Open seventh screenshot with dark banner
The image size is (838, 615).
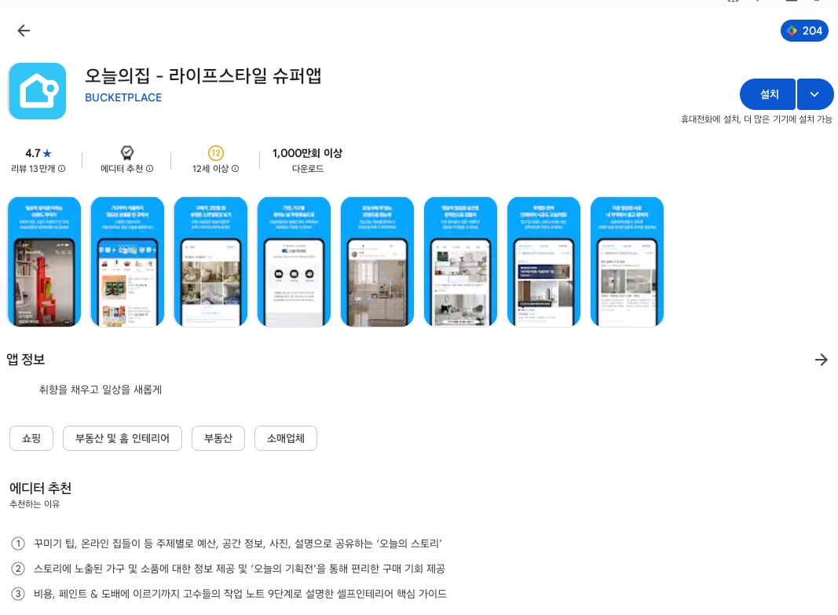pyautogui.click(x=543, y=262)
